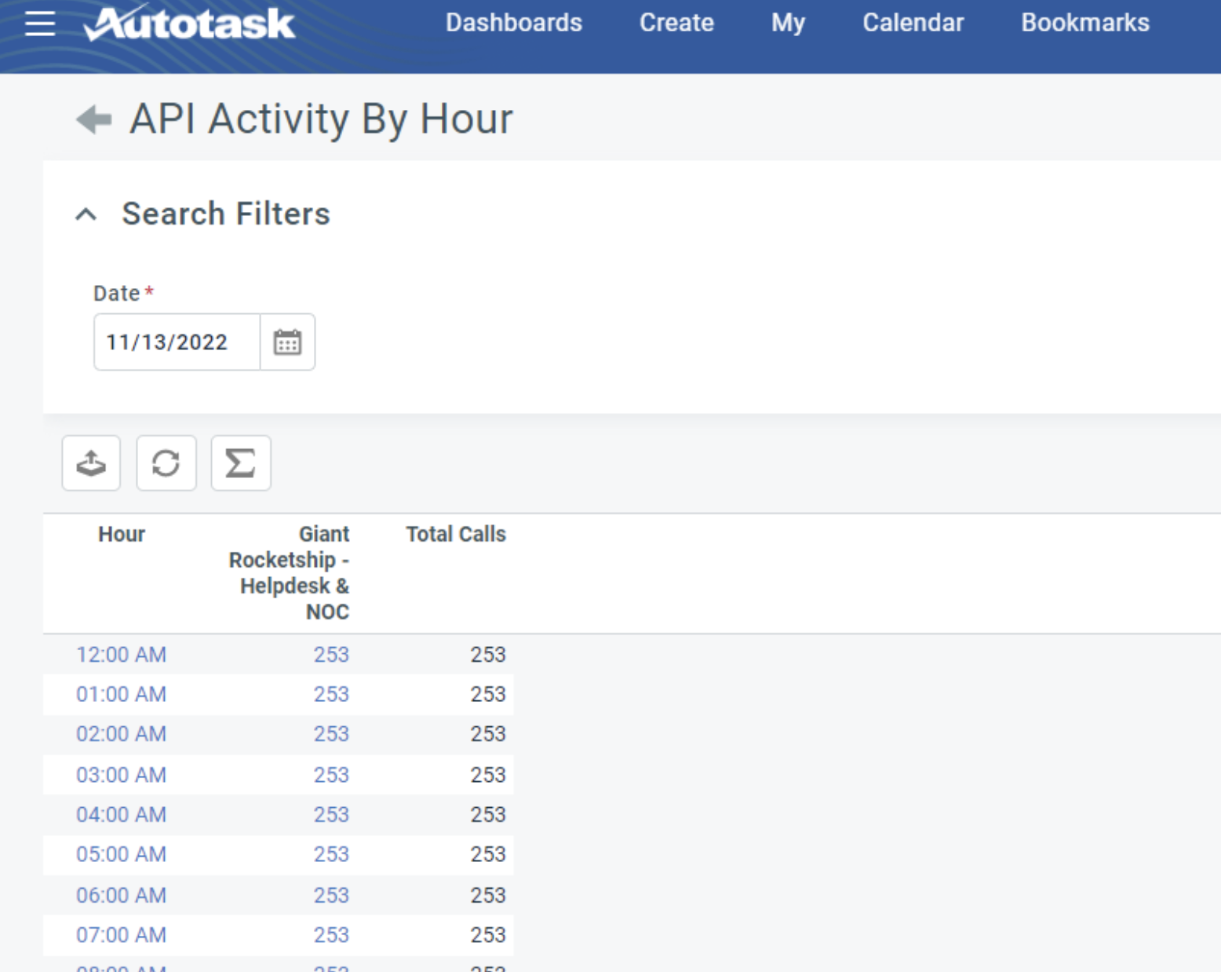This screenshot has width=1221, height=972.
Task: Click the export icon button
Action: pos(91,463)
